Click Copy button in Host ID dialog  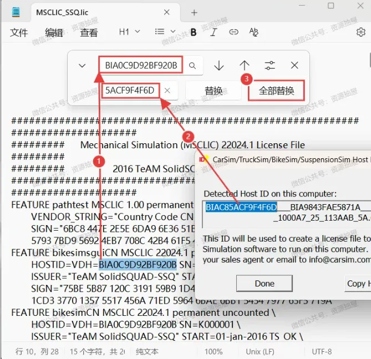358,283
